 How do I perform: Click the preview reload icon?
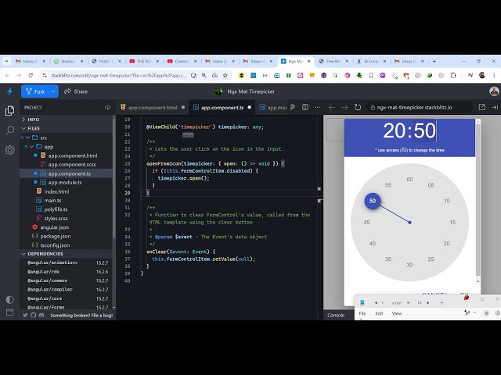[x=358, y=107]
